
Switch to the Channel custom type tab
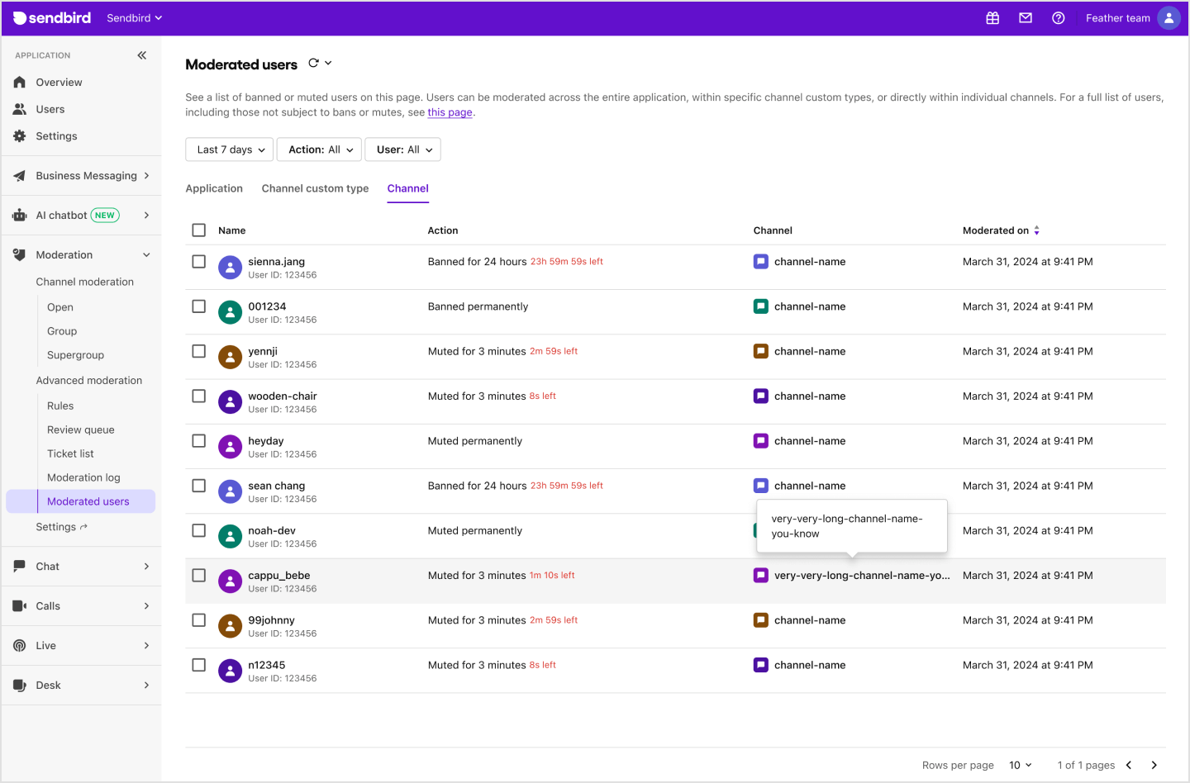[x=315, y=188]
